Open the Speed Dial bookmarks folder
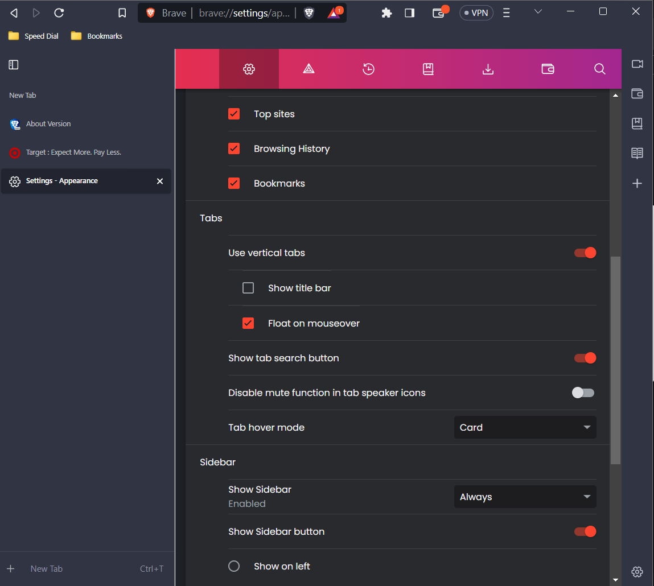The image size is (654, 586). click(33, 35)
